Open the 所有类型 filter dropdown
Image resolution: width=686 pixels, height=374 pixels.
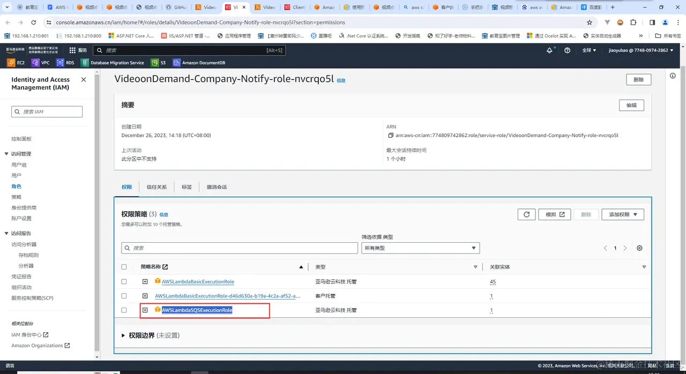tap(421, 248)
